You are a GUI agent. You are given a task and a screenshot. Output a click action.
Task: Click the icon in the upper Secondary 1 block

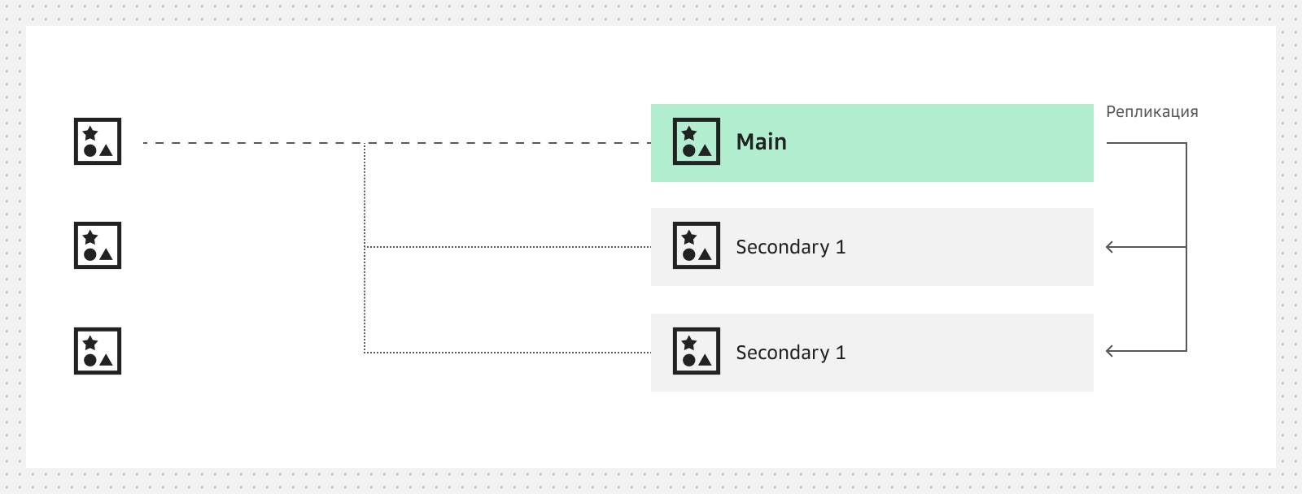point(697,245)
